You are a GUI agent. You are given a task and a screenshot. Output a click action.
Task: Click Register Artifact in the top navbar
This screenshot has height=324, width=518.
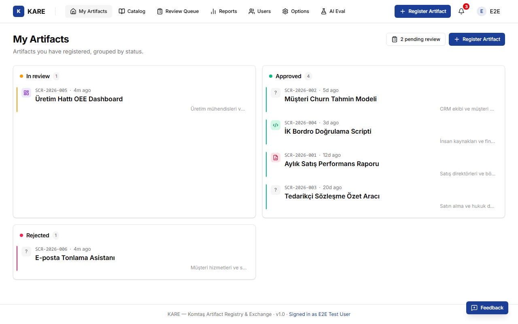point(422,11)
